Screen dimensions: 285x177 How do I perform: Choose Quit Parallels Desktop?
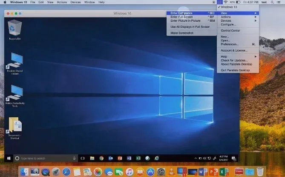(238, 70)
